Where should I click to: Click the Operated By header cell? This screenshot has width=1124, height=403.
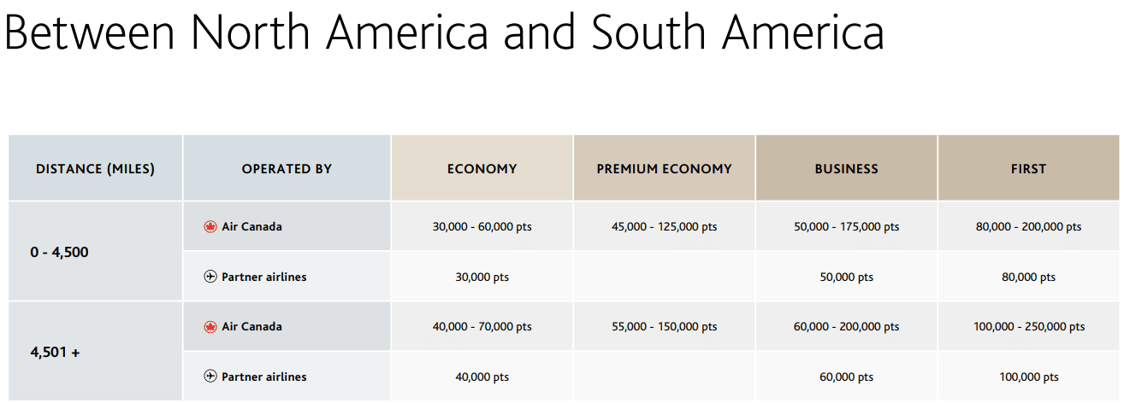[x=287, y=169]
